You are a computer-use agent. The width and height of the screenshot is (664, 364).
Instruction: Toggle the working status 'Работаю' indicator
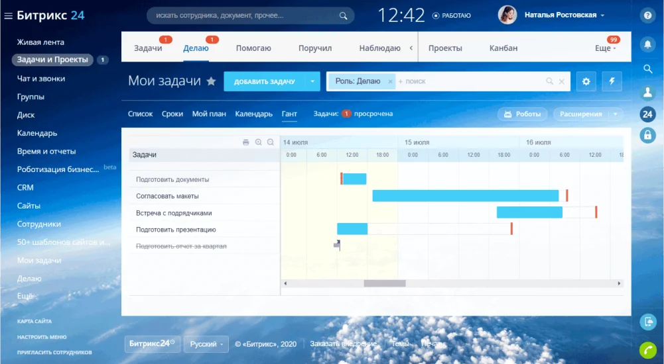(x=452, y=16)
